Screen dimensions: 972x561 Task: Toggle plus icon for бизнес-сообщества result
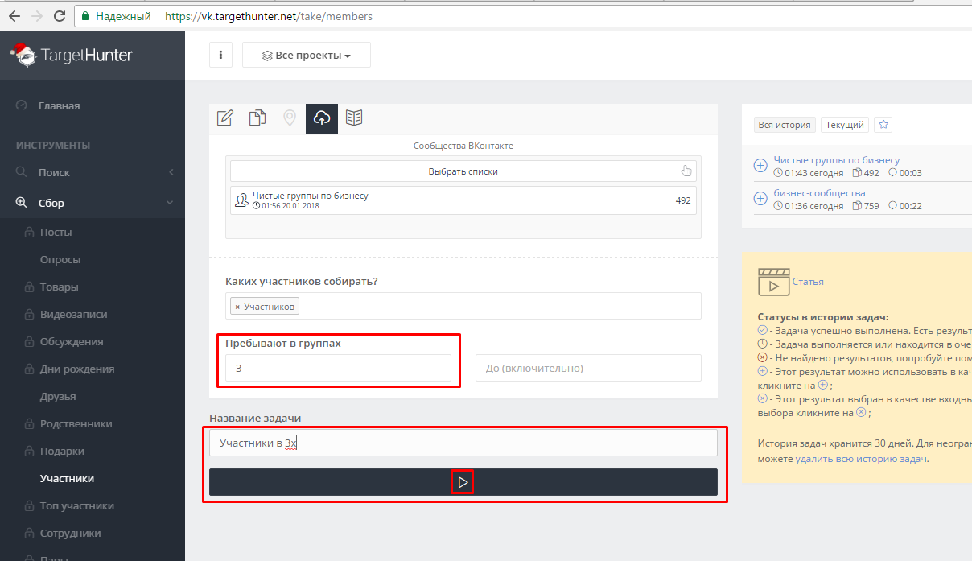(760, 199)
